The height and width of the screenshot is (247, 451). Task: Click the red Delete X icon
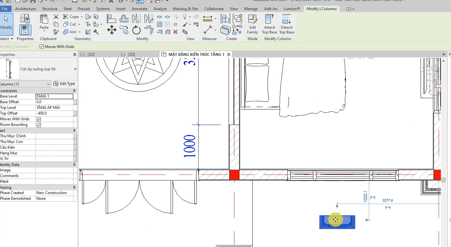pos(175,32)
